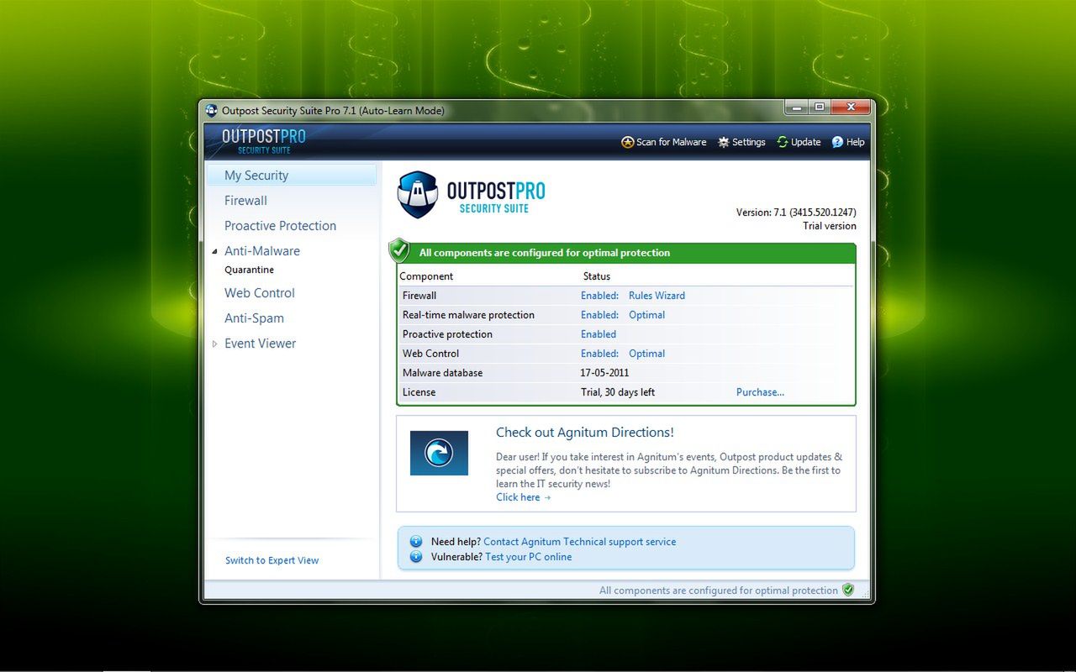This screenshot has width=1076, height=672.
Task: Click the Status column header
Action: pyautogui.click(x=597, y=276)
